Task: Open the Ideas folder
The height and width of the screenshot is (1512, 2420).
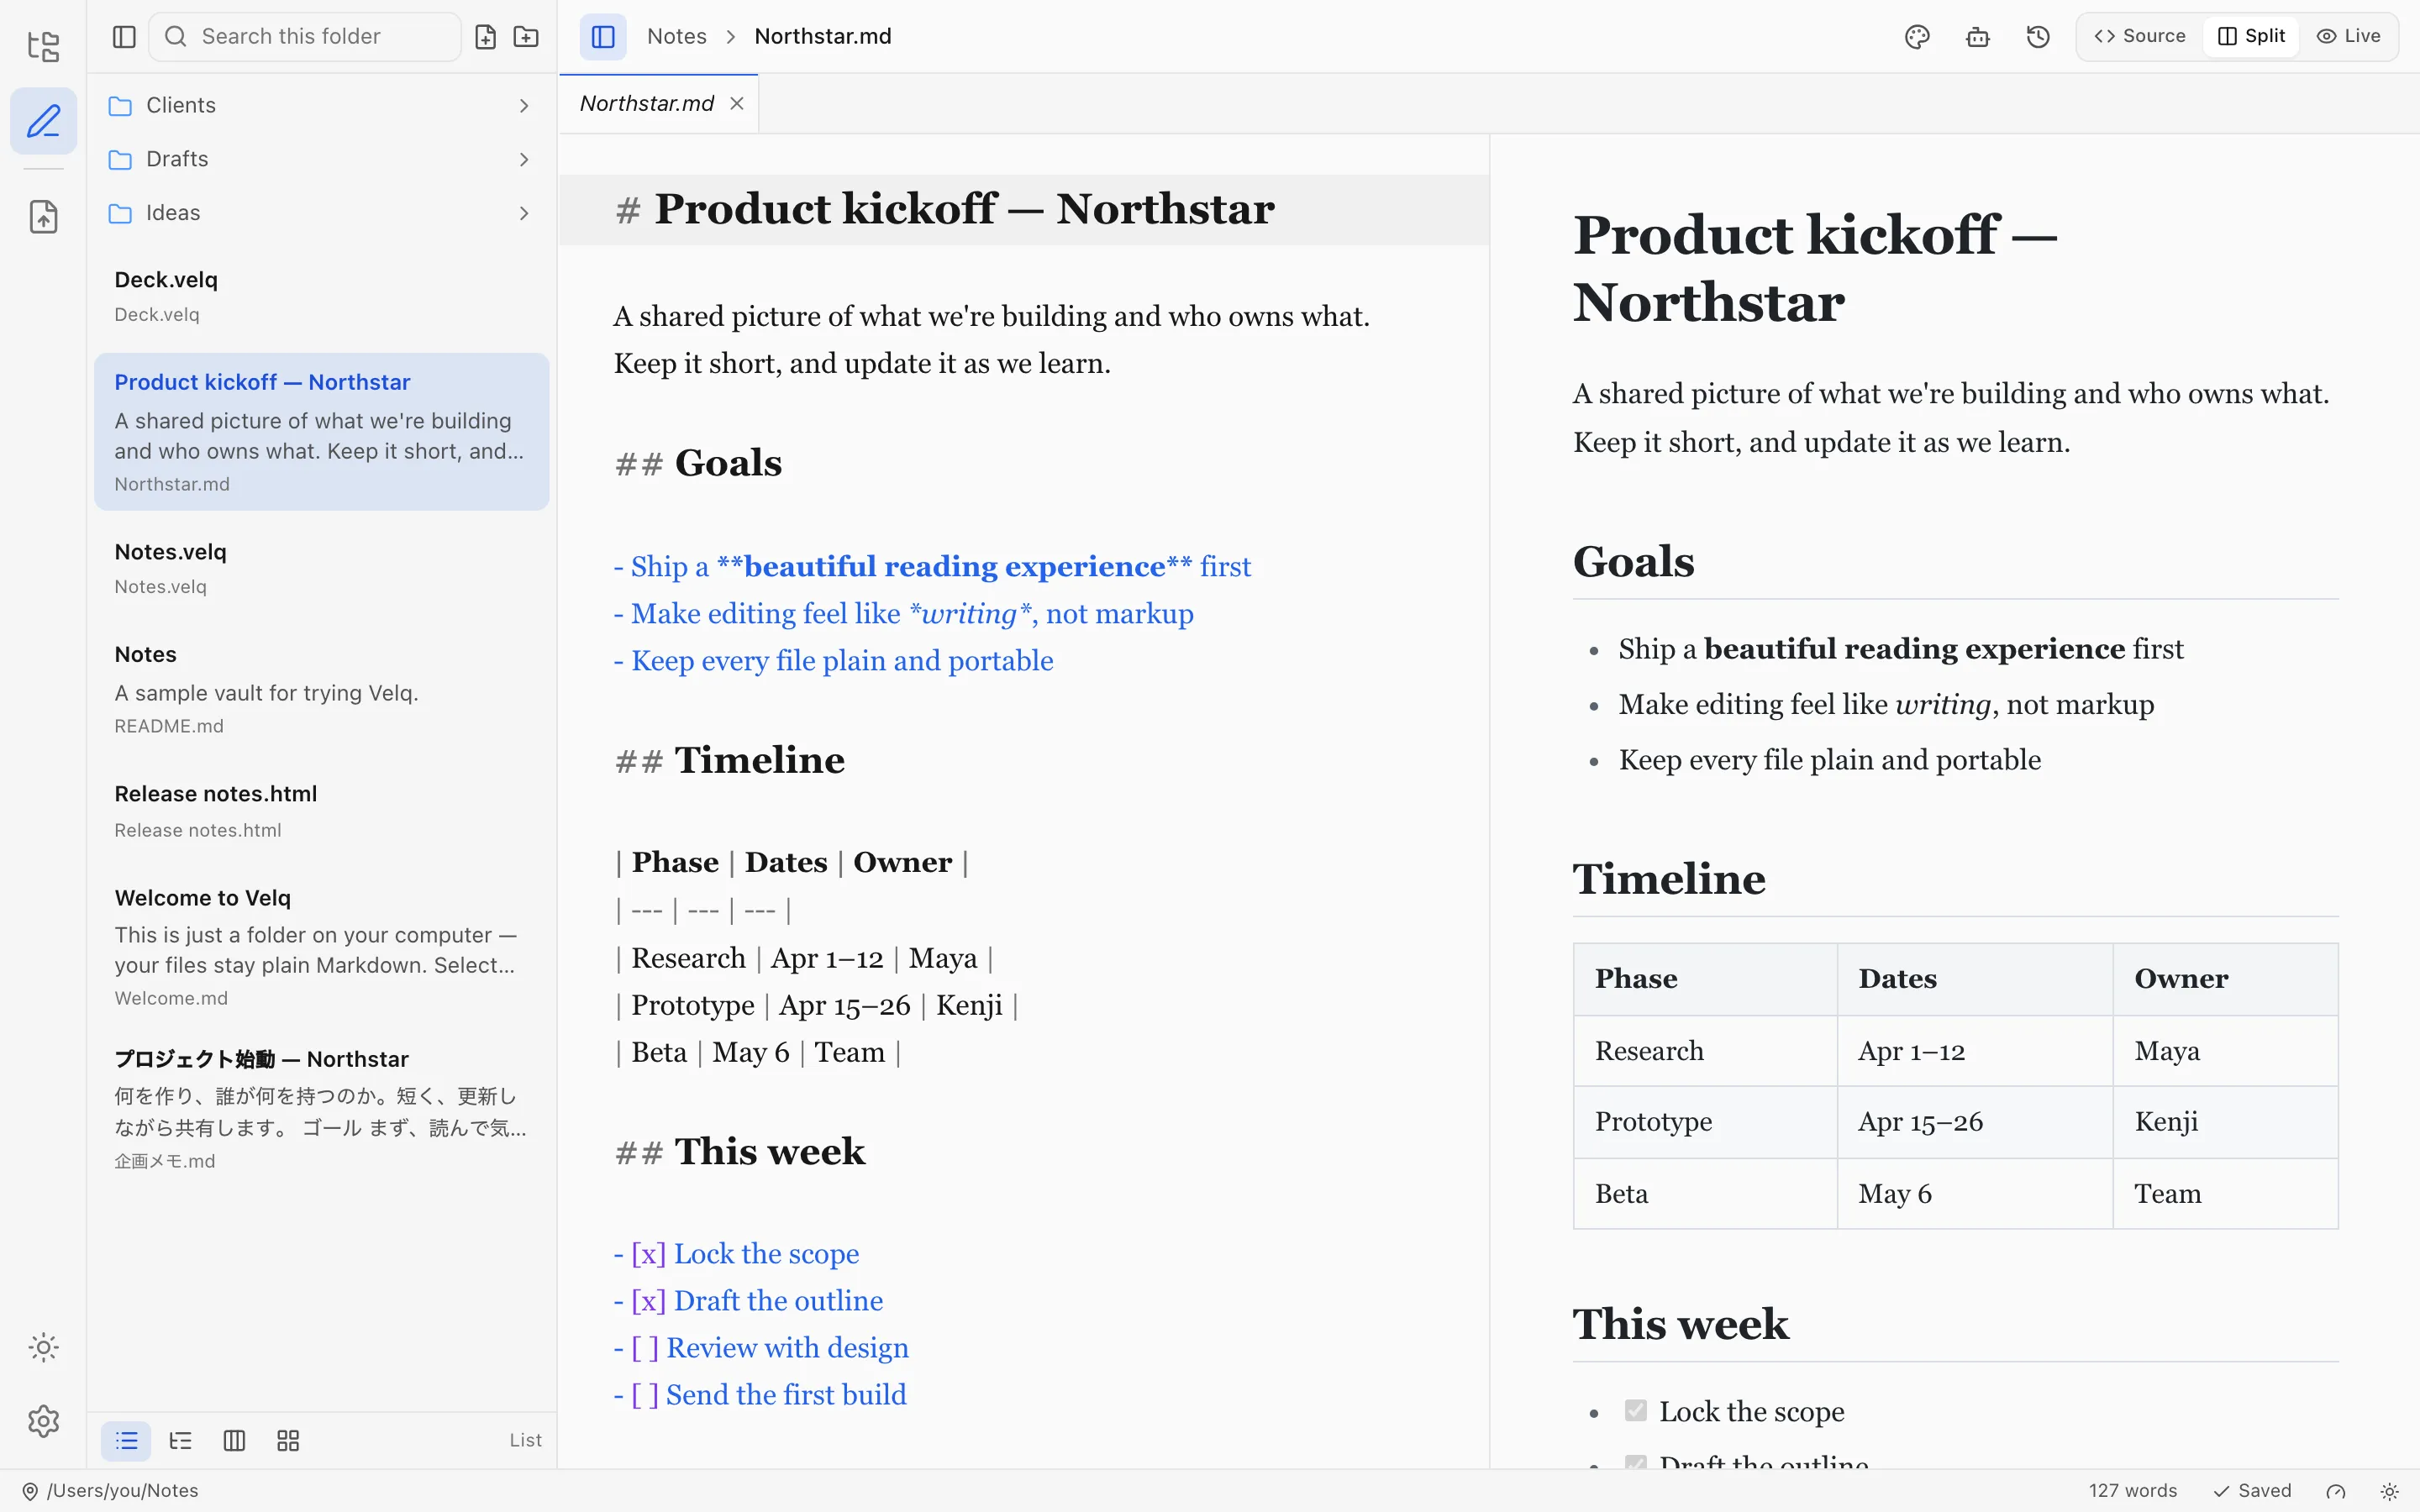Action: [x=322, y=213]
